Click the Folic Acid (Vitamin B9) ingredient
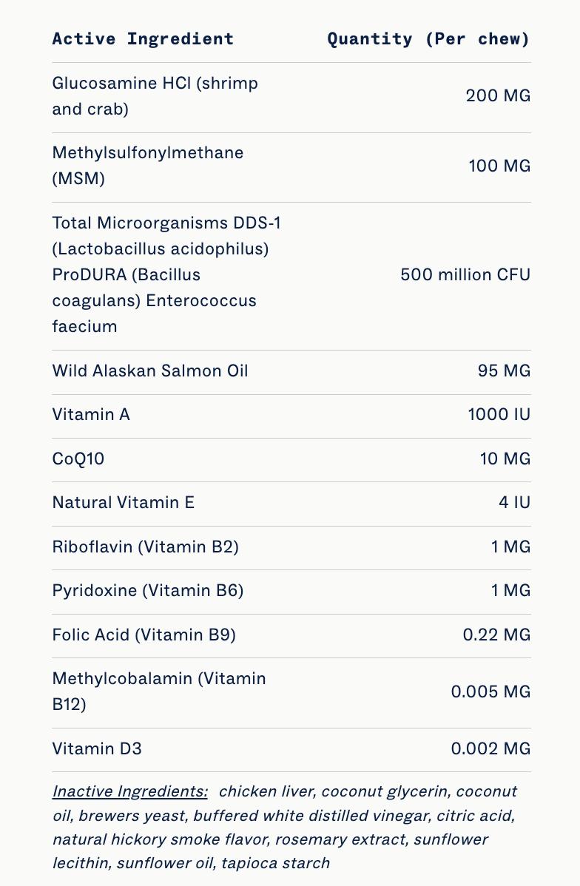Screen dimensions: 580x886 [x=144, y=635]
